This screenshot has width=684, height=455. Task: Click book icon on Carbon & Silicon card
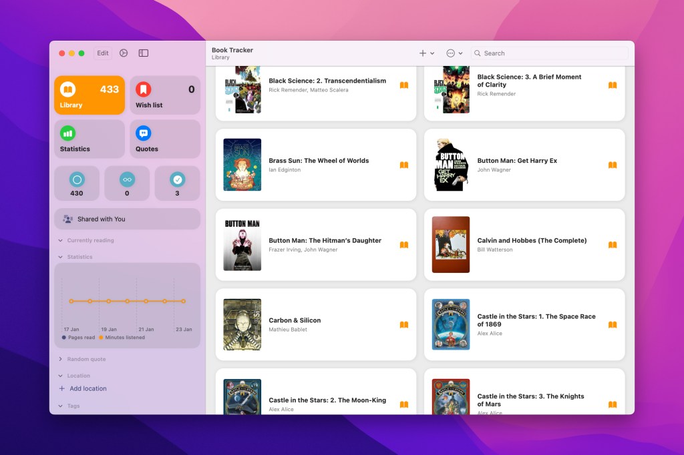click(x=404, y=324)
